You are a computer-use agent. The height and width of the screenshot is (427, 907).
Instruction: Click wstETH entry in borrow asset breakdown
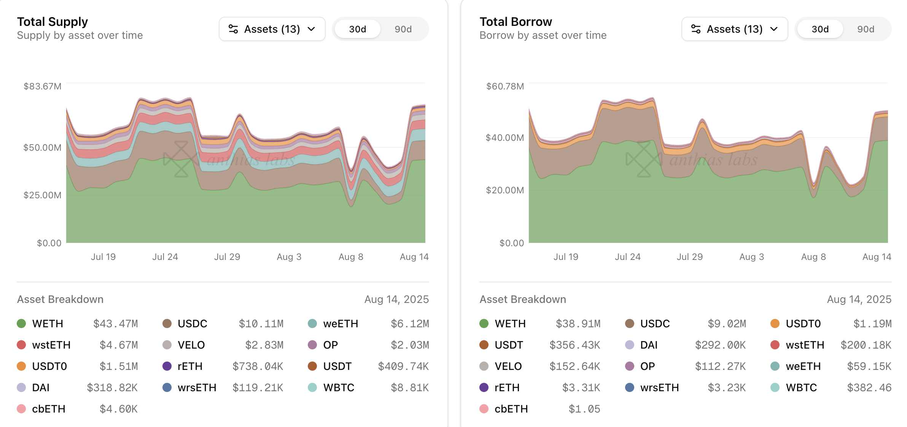[x=805, y=345]
